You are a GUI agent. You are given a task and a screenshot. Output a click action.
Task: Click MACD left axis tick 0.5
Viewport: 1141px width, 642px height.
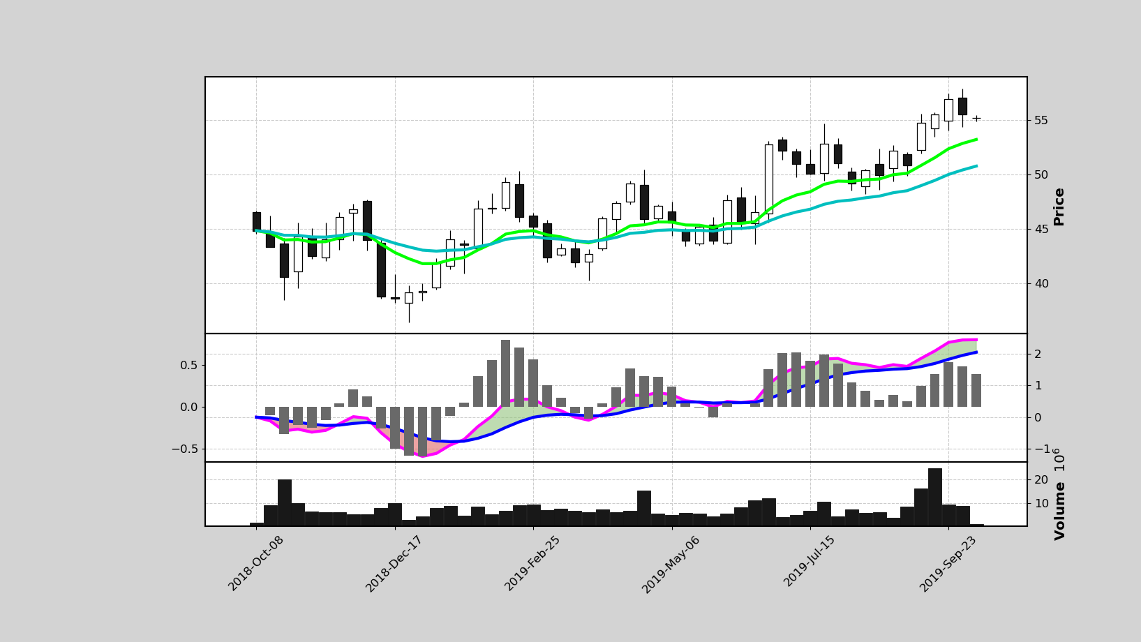(x=188, y=365)
